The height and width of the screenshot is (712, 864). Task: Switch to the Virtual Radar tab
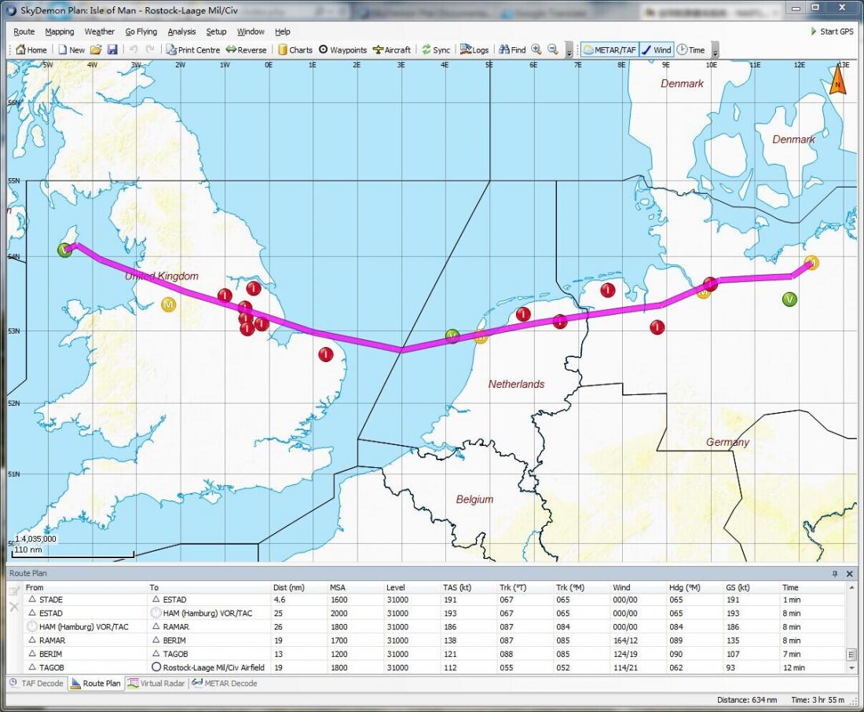[x=156, y=683]
